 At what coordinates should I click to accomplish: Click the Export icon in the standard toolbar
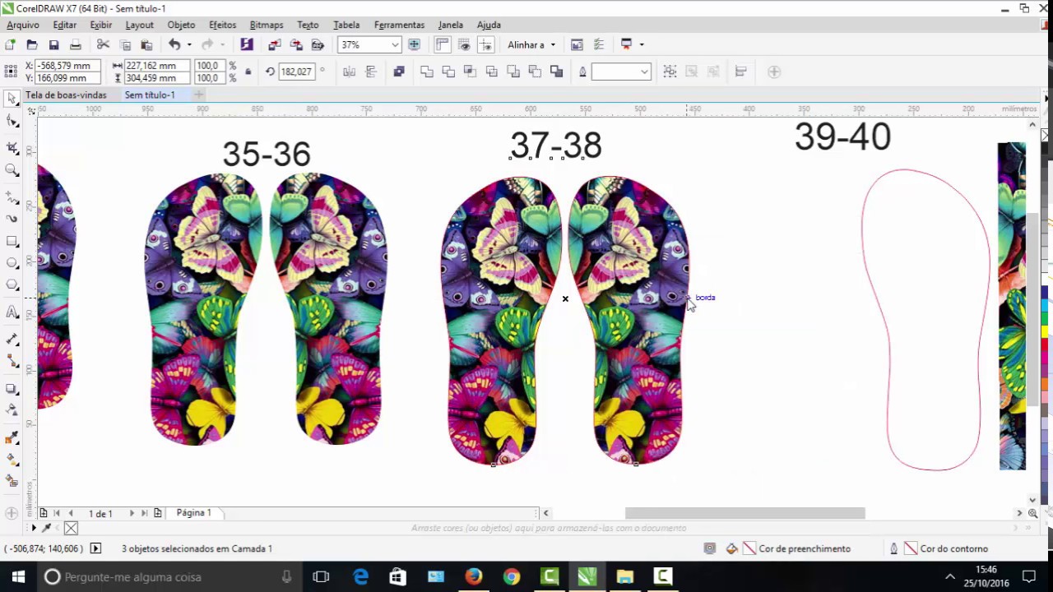point(296,44)
